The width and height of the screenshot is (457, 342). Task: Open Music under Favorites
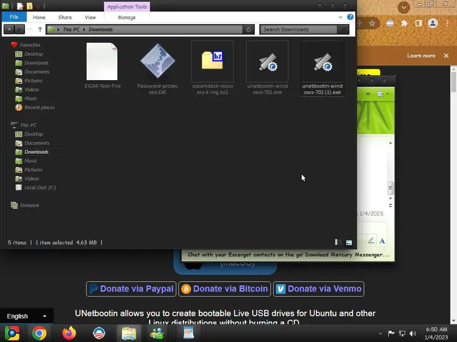point(31,98)
